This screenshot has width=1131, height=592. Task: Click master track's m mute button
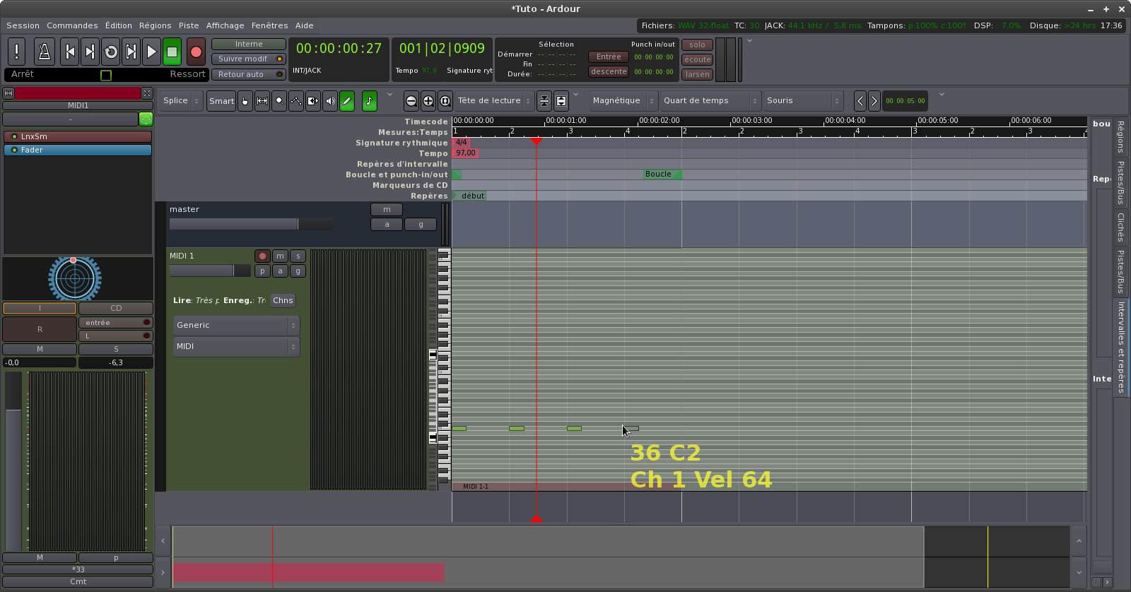tap(387, 210)
